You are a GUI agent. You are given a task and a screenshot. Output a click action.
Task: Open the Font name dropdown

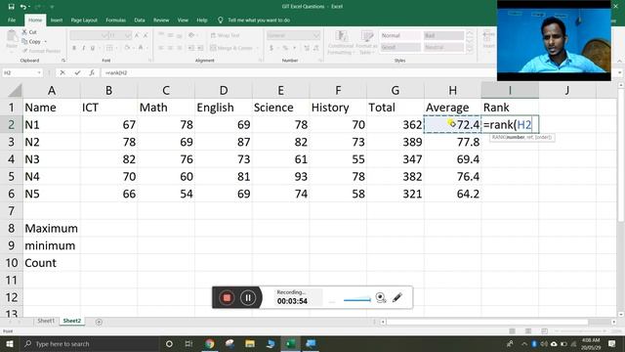coord(104,35)
